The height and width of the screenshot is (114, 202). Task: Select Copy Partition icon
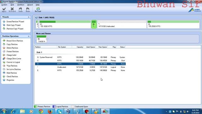coord(4,44)
